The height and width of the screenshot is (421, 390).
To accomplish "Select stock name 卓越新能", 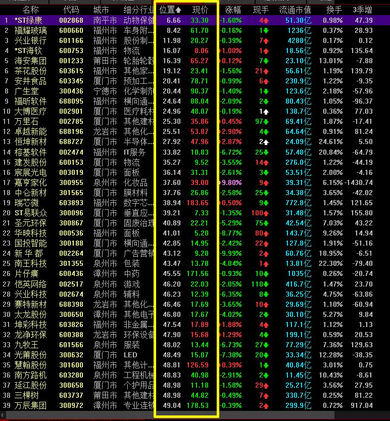I will 31,132.
